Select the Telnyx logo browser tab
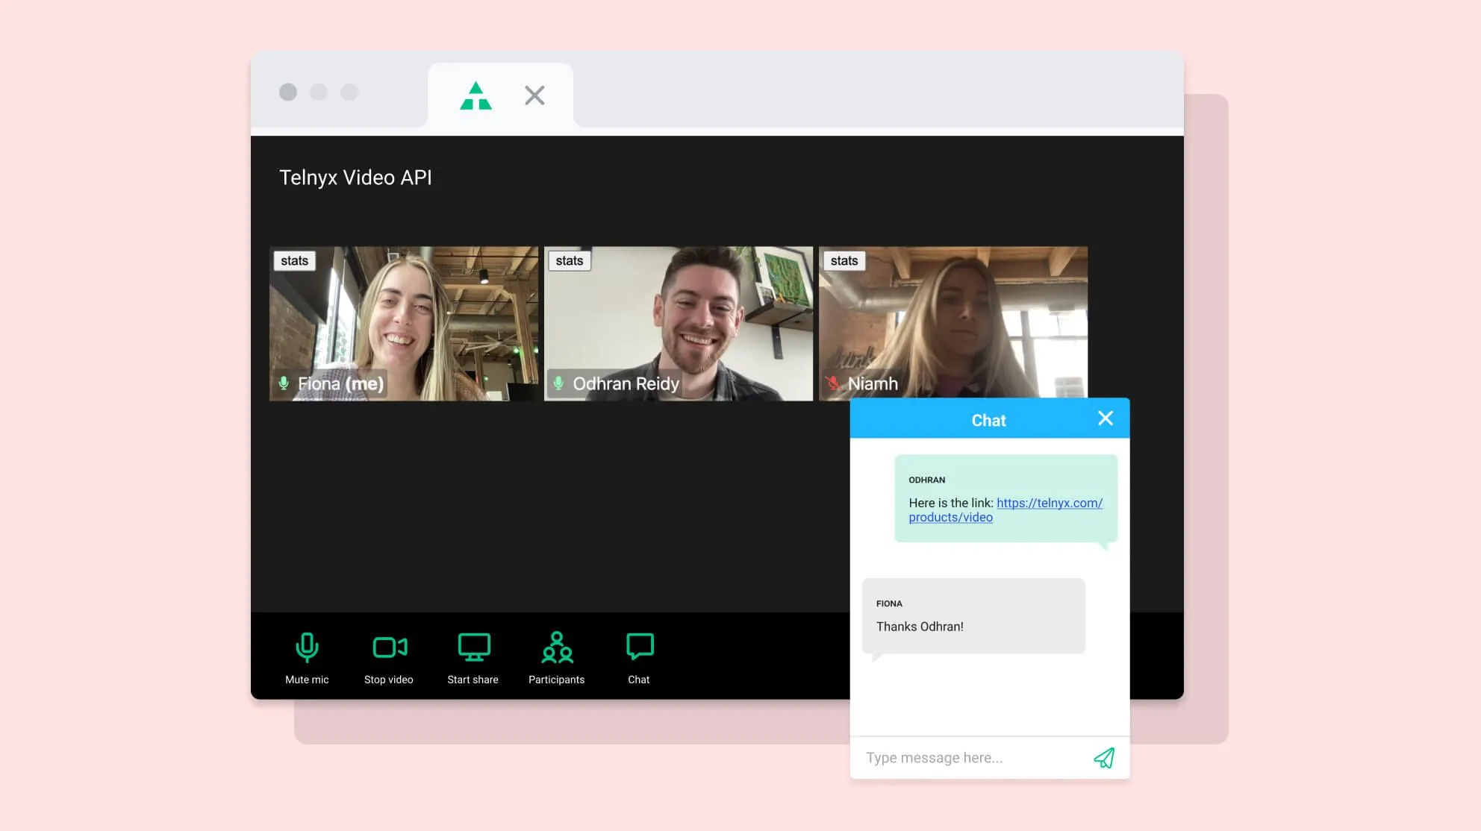Image resolution: width=1481 pixels, height=831 pixels. coord(476,95)
